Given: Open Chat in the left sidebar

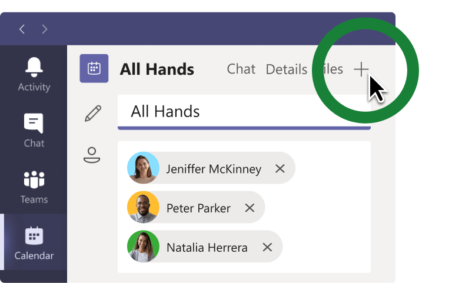Looking at the screenshot, I should click(x=34, y=130).
